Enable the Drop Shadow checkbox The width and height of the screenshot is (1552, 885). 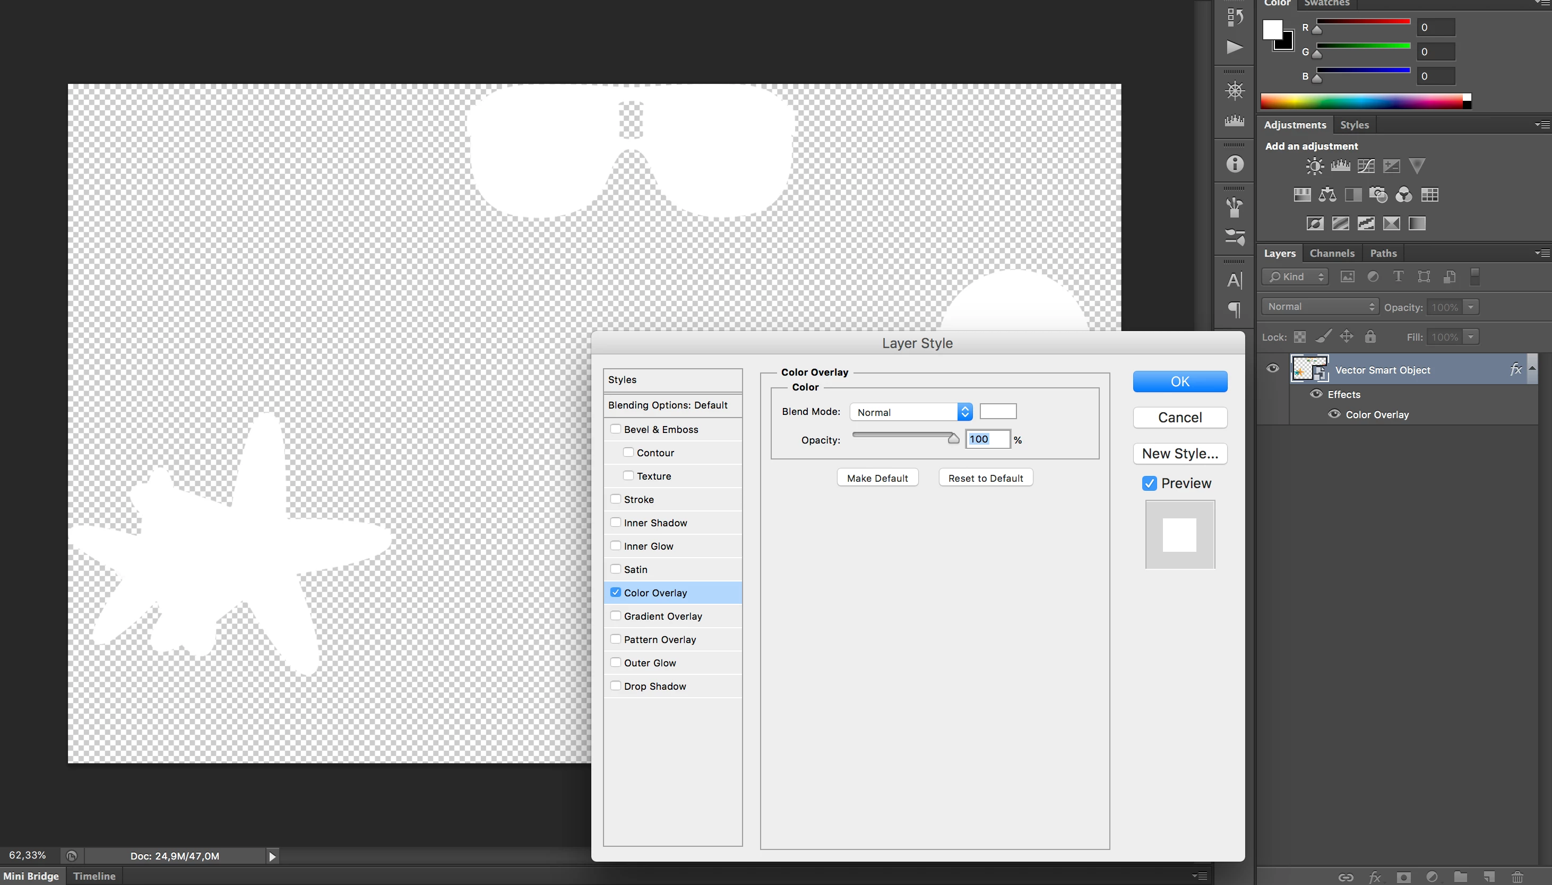pos(615,686)
